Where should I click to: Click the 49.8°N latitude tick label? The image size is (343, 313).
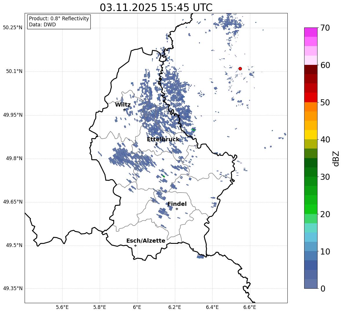14,158
